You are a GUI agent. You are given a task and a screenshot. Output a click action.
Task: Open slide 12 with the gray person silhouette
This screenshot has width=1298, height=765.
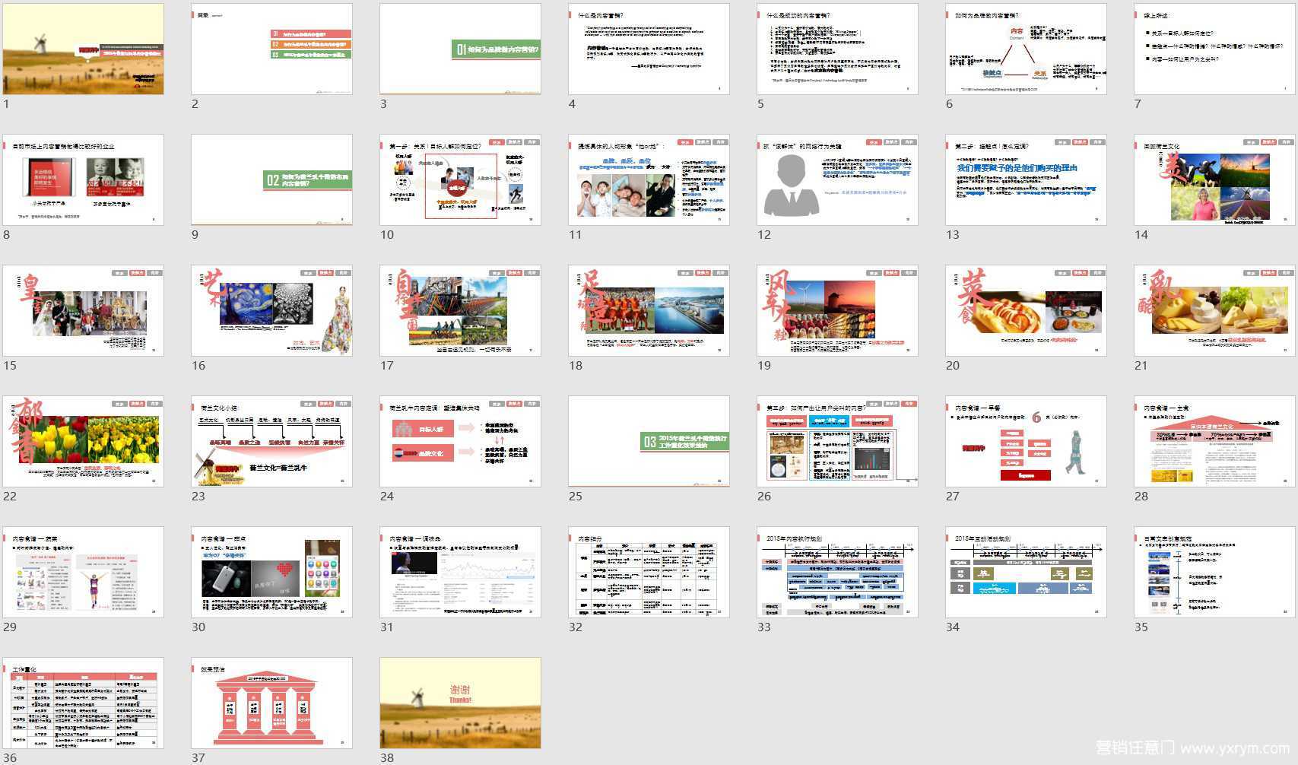coord(837,180)
